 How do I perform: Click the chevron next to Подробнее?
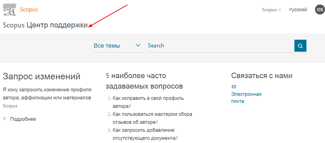pos(5,119)
